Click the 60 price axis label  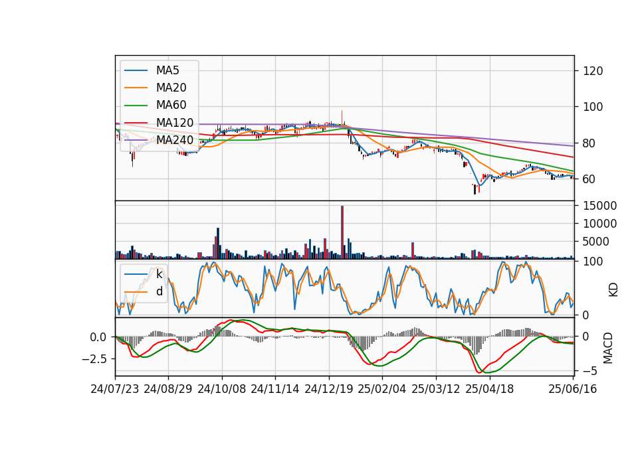(589, 179)
